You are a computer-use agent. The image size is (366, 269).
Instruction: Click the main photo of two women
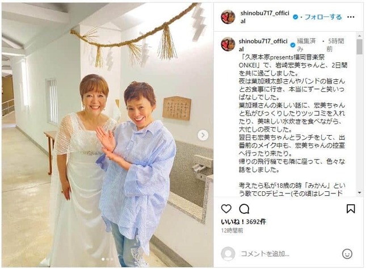coord(108,135)
